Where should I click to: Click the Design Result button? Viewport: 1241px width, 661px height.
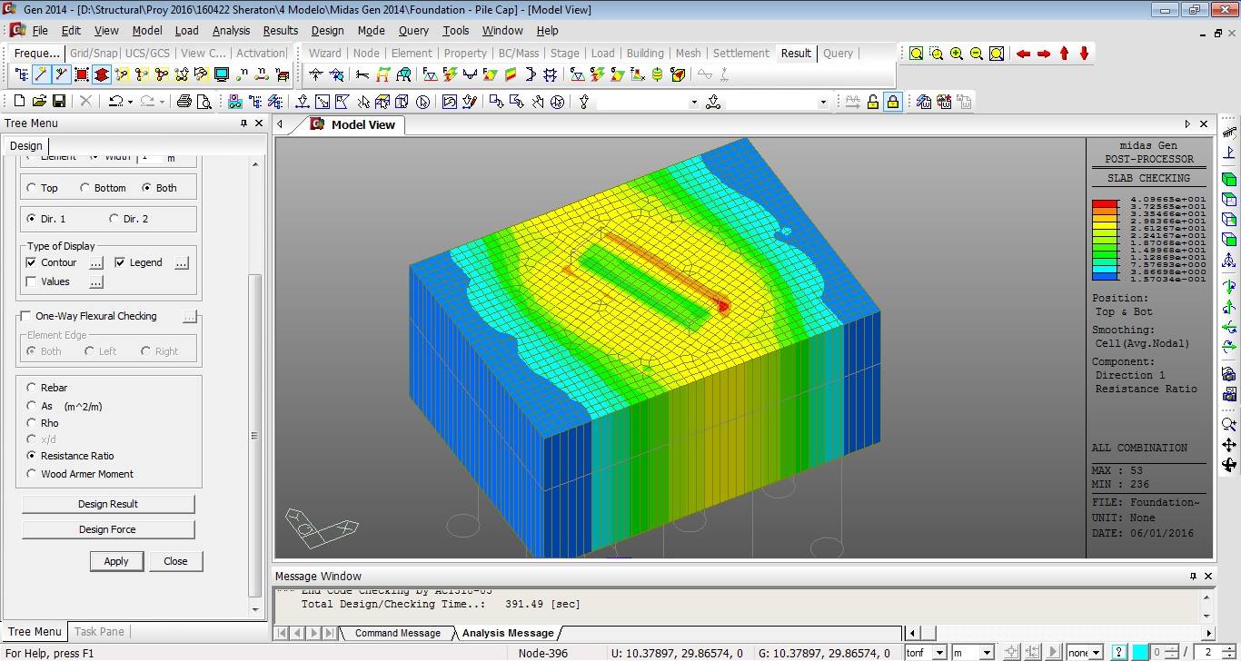(x=108, y=504)
